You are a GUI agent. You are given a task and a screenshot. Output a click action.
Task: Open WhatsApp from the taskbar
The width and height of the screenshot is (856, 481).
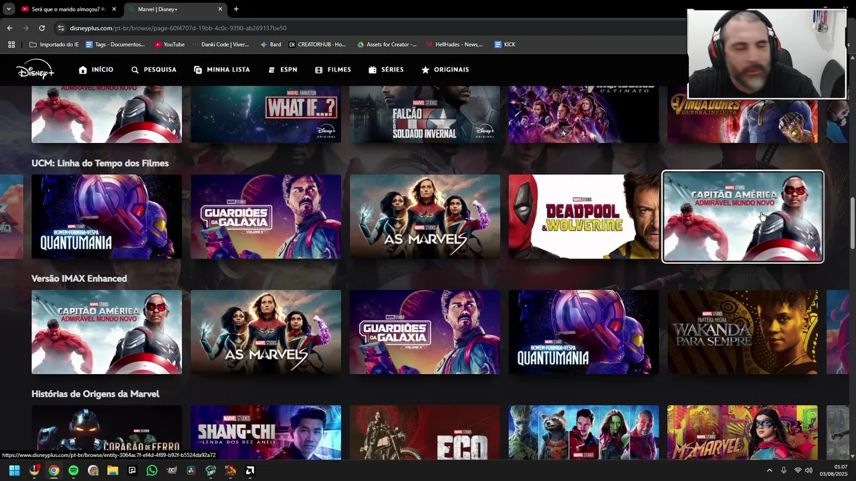[x=152, y=470]
